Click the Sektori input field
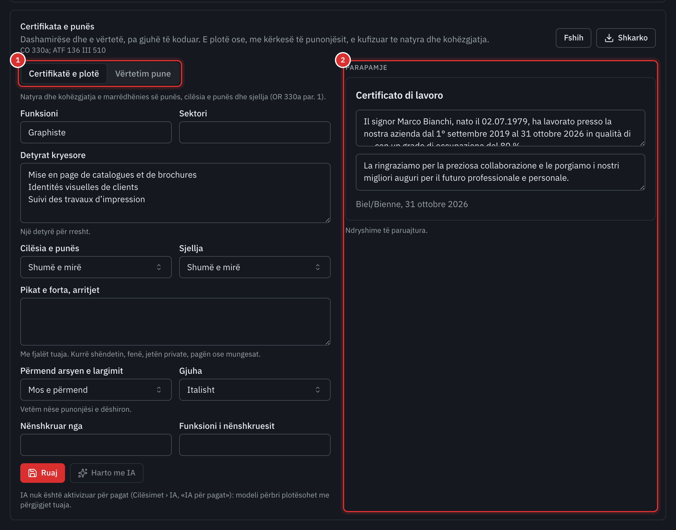This screenshot has height=530, width=676. click(x=255, y=132)
